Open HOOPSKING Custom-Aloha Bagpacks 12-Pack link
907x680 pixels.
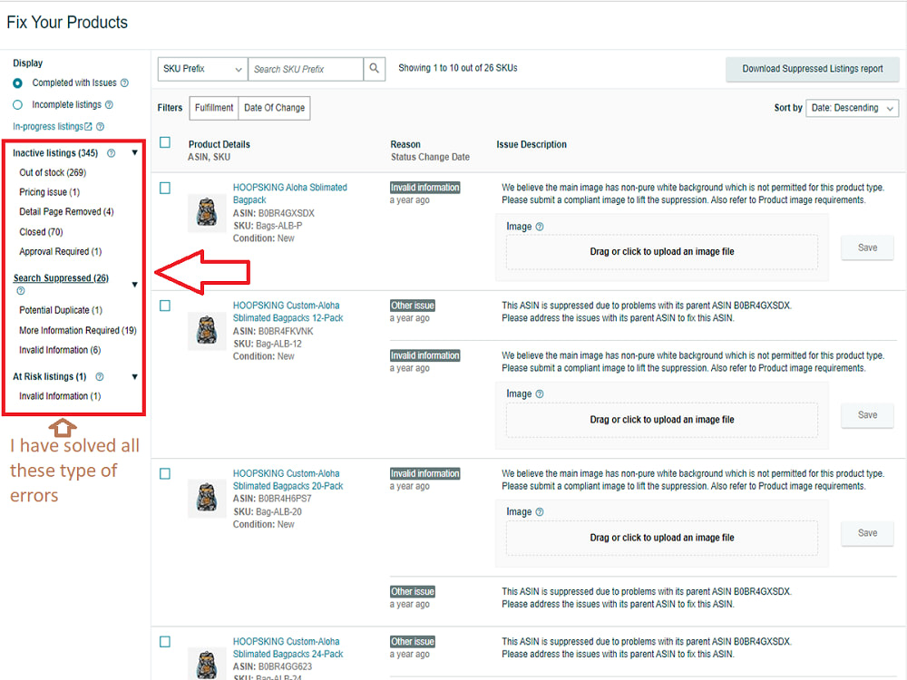tap(288, 312)
